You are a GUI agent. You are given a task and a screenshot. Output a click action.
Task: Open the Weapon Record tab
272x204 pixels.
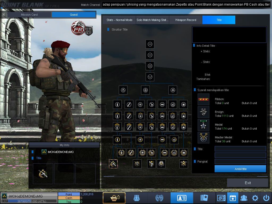point(186,20)
